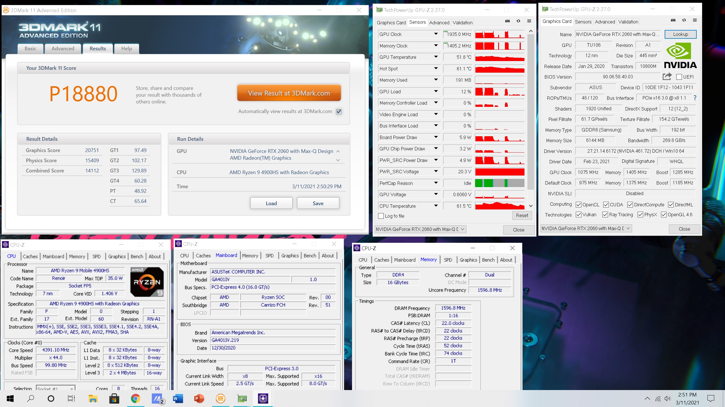Image resolution: width=725 pixels, height=407 pixels.
Task: Toggle Ray Tracing checkbox
Action: [x=605, y=215]
